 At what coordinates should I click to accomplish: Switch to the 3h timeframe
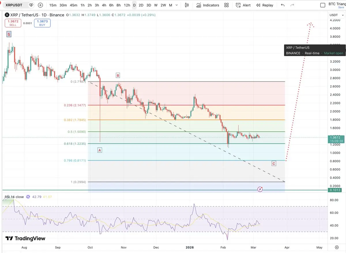97,5
